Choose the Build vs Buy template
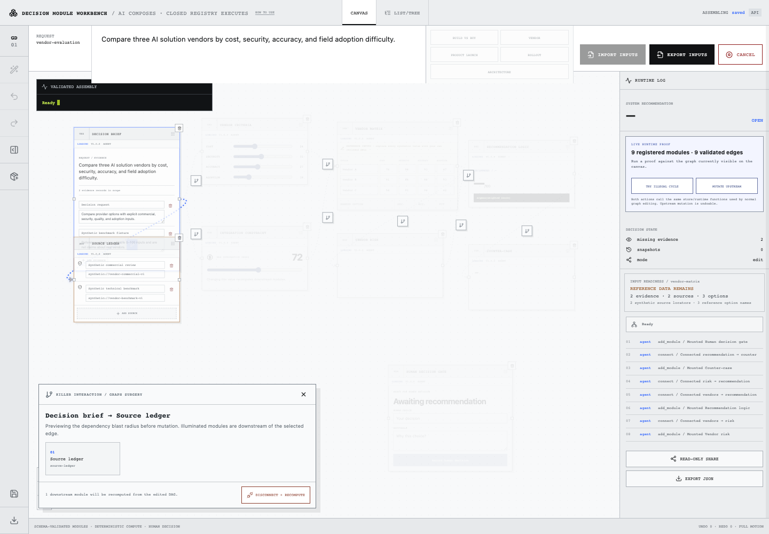This screenshot has height=534, width=769. coord(464,37)
